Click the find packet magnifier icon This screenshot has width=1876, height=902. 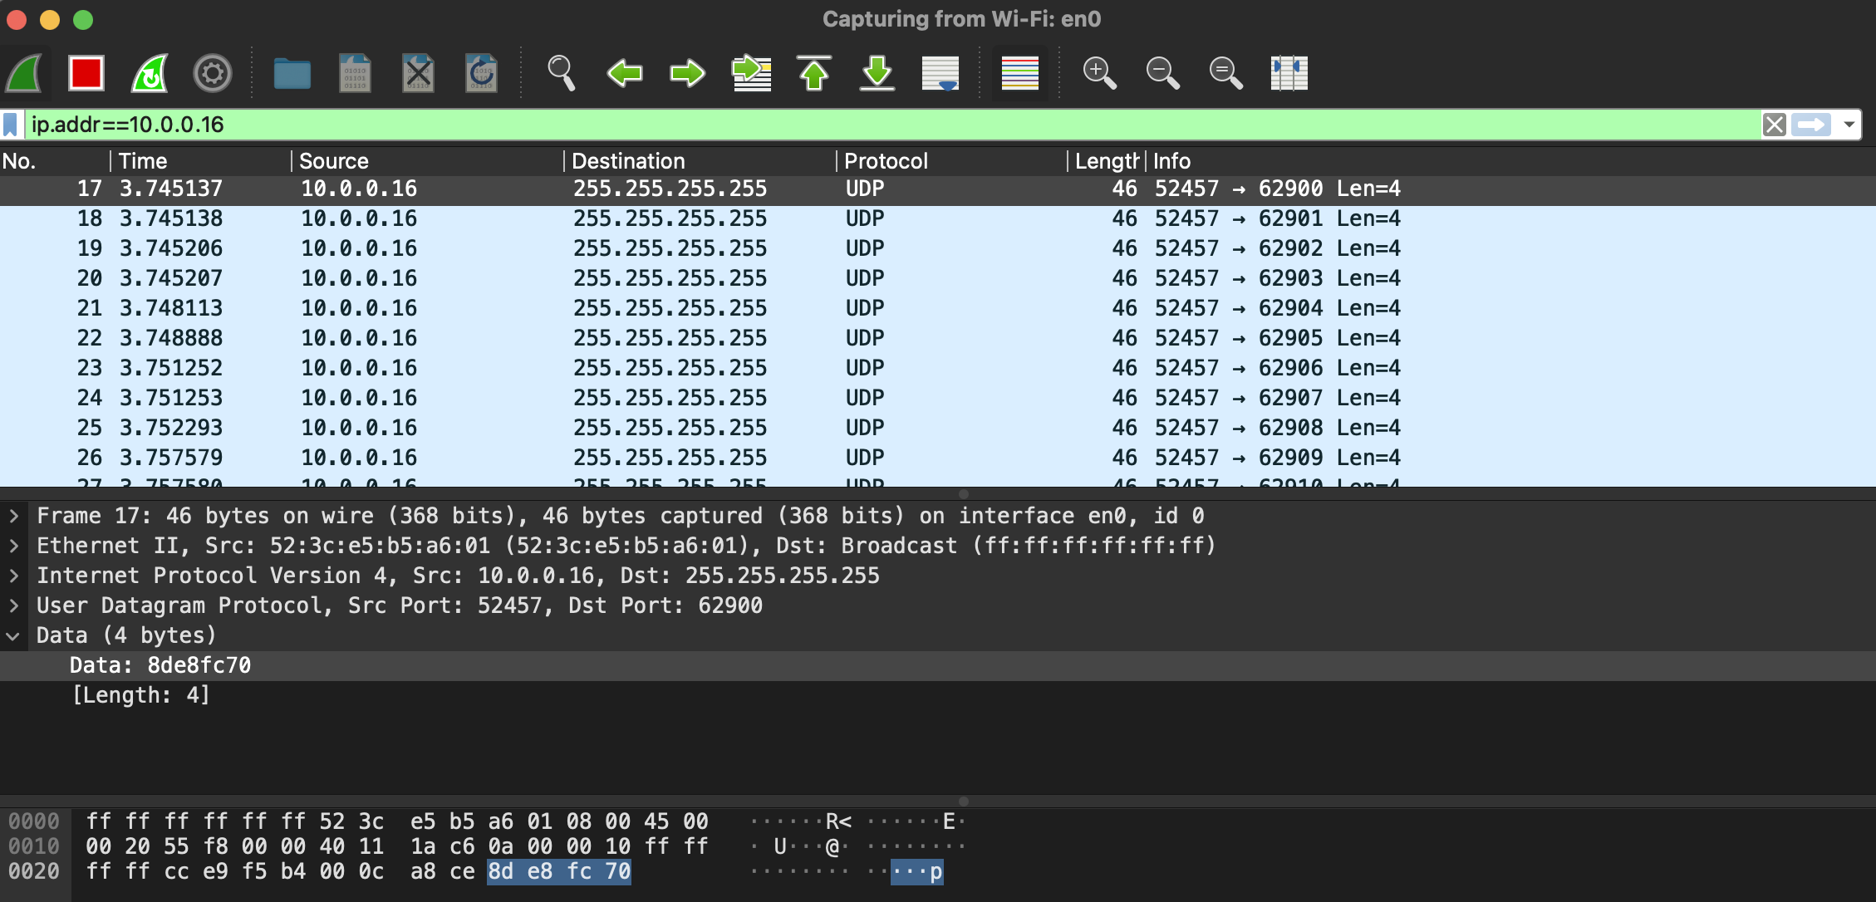tap(561, 73)
